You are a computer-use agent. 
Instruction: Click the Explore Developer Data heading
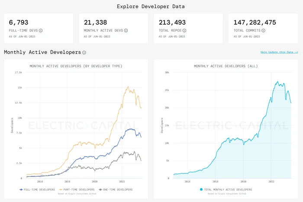point(151,6)
